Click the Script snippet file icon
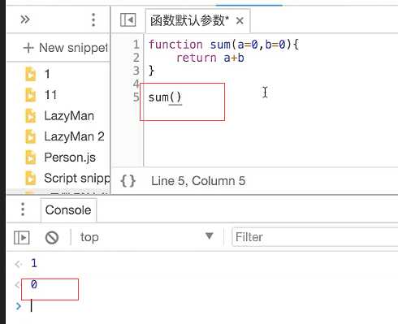 30,178
